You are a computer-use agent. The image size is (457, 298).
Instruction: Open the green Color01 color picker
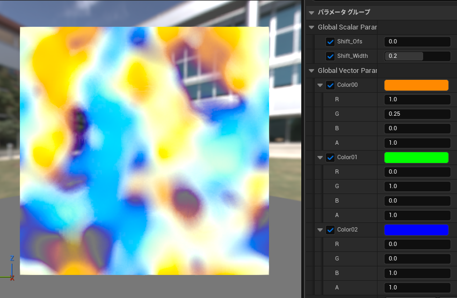(x=416, y=158)
